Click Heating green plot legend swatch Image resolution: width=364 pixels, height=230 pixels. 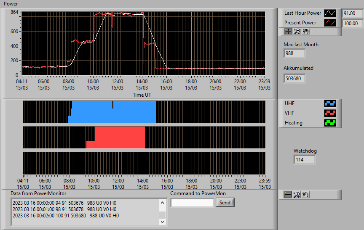click(x=330, y=123)
